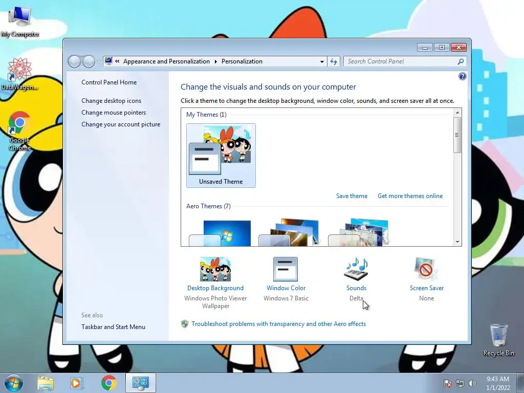Click the Windows 7 Basic text
Viewport: 524px width, 393px height.
[286, 298]
